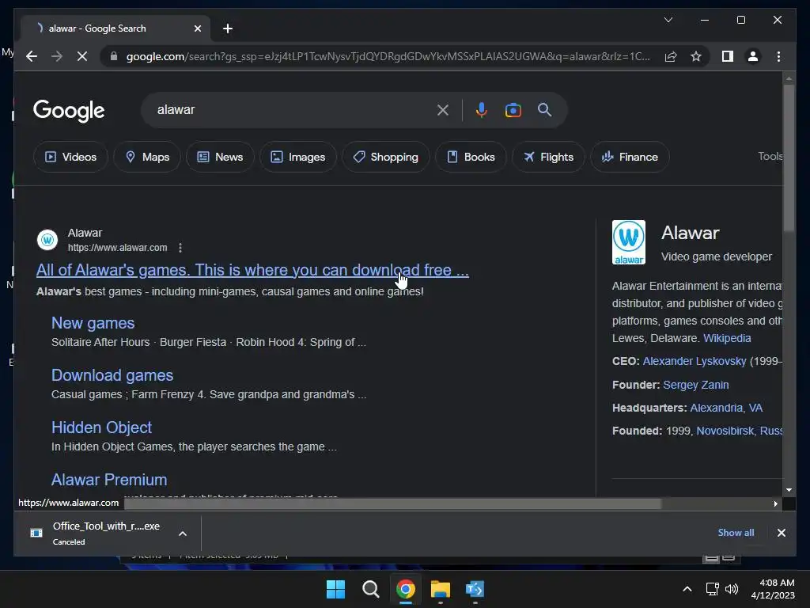Open network status tray icon
The height and width of the screenshot is (608, 810).
(x=713, y=589)
